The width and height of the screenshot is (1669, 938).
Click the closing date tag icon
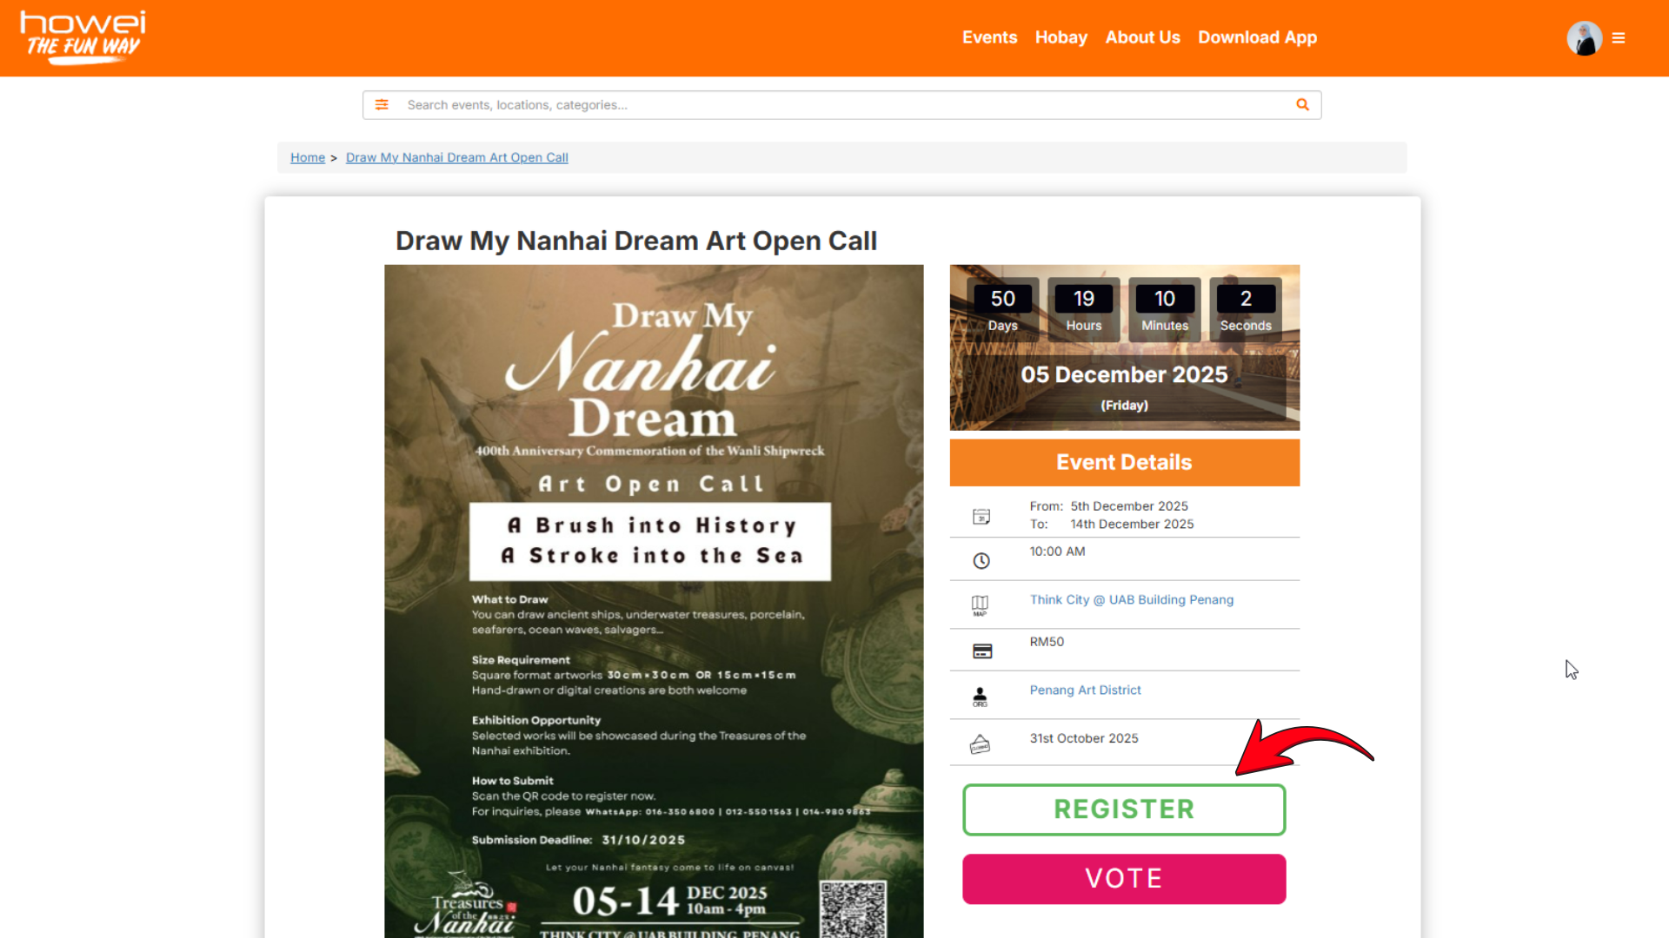(x=980, y=744)
